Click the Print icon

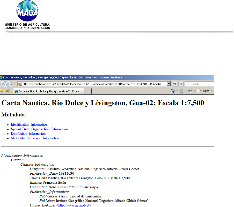tap(191, 91)
